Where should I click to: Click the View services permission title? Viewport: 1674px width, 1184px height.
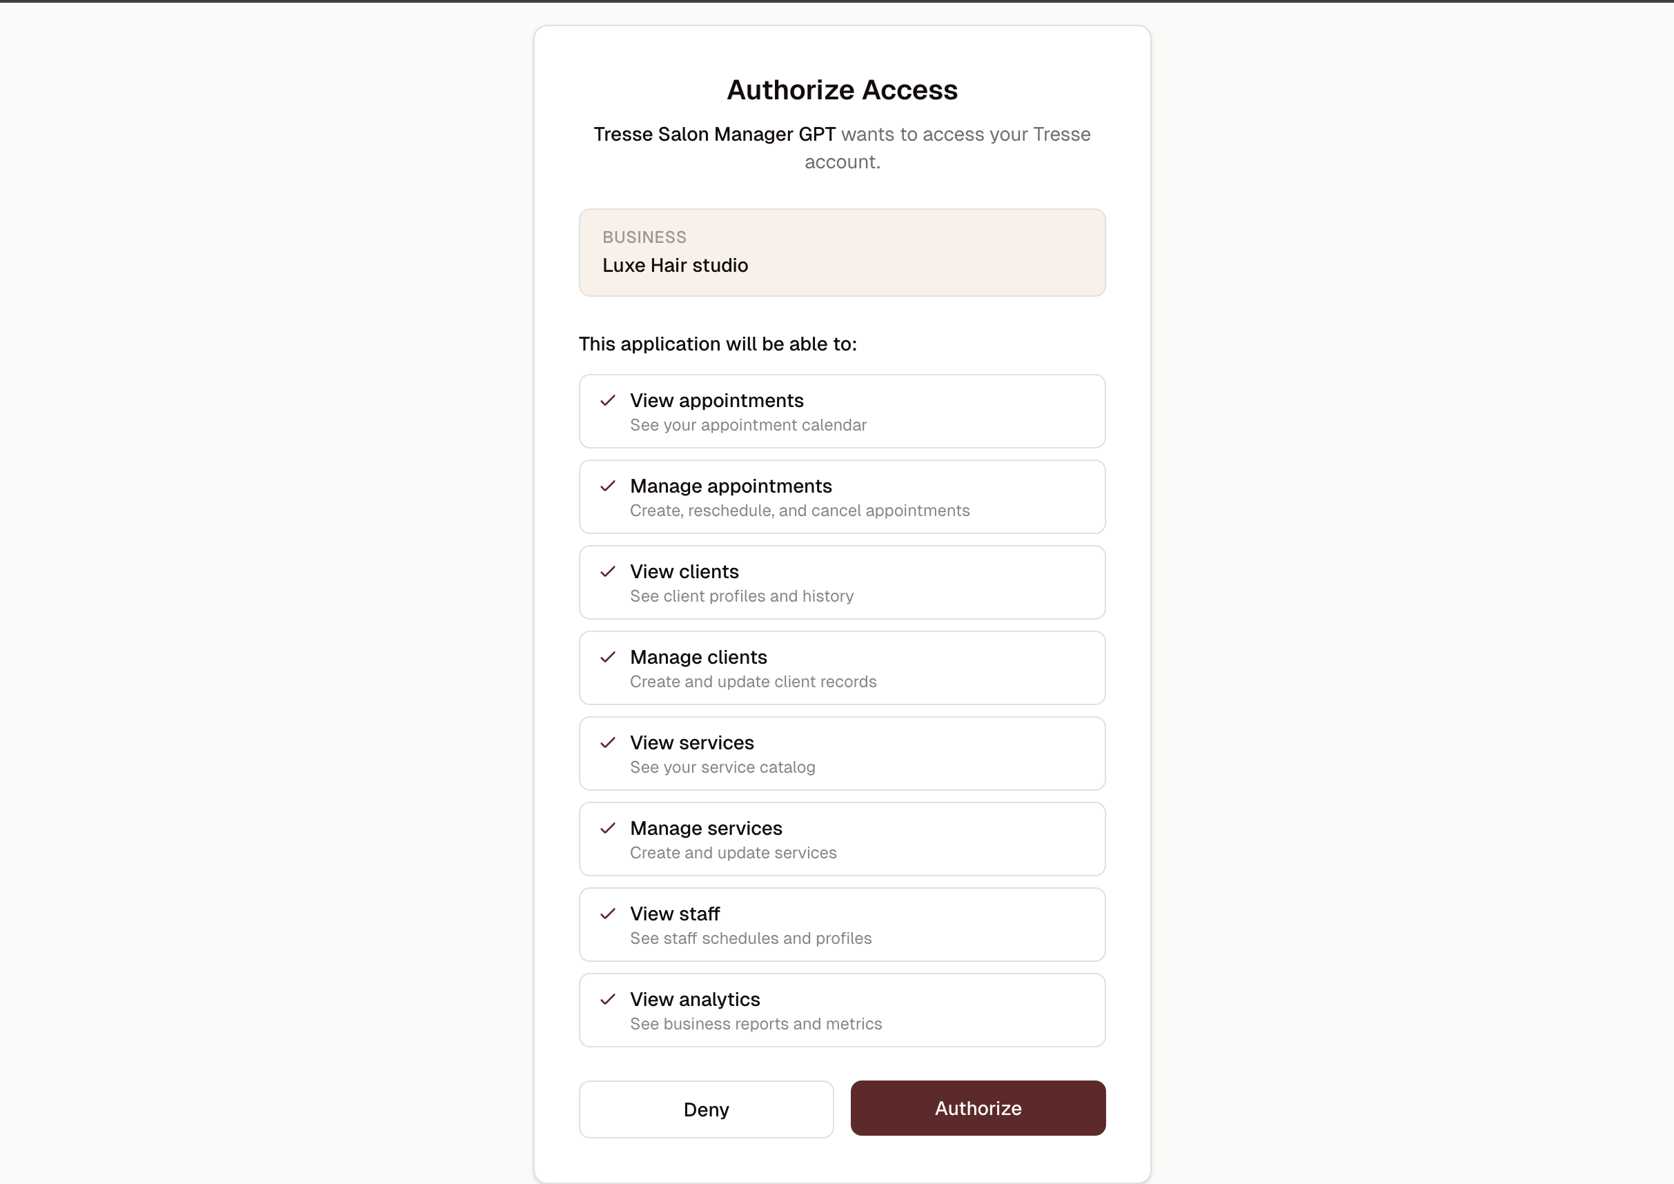tap(692, 743)
